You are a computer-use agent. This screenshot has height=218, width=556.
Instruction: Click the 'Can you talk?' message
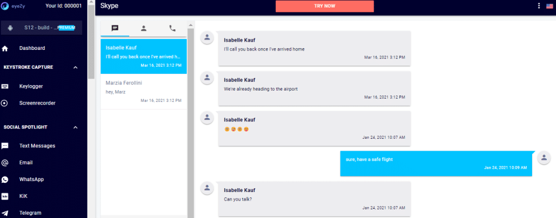[314, 199]
